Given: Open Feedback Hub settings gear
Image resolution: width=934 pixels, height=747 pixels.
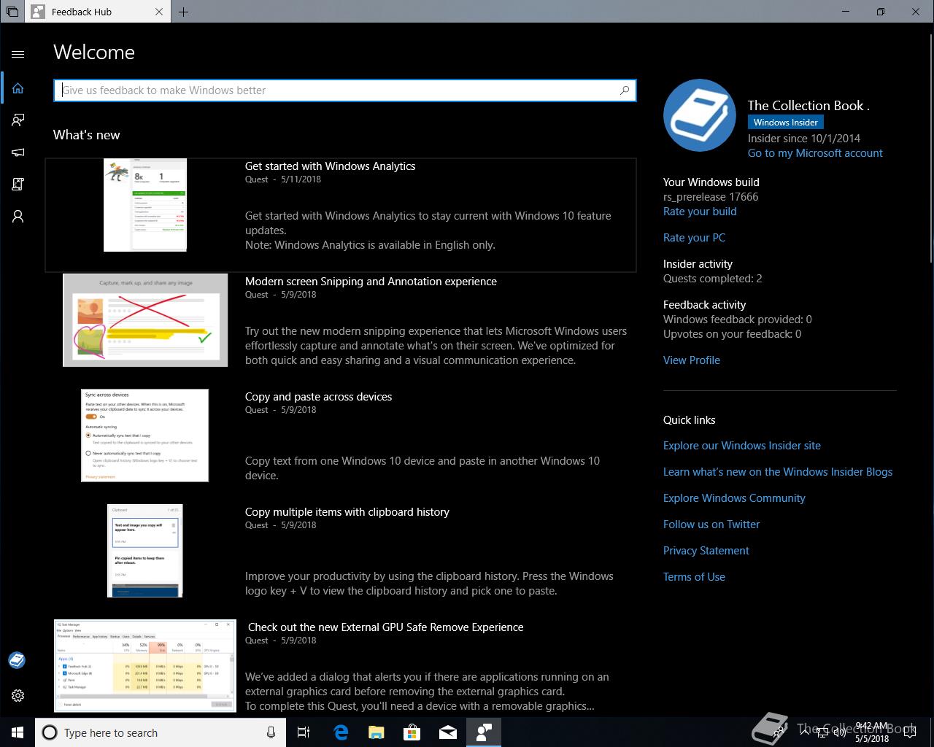Looking at the screenshot, I should point(18,696).
